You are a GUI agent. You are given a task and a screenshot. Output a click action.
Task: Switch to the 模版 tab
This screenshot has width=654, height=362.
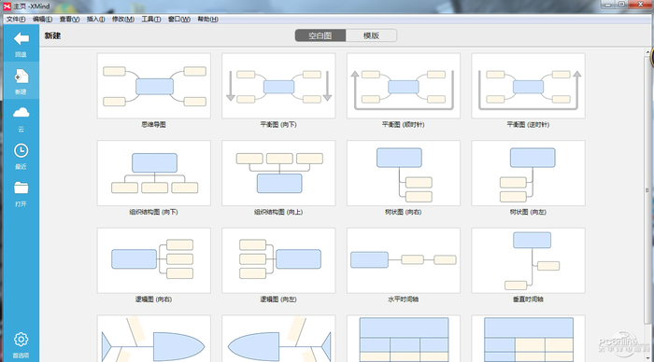point(371,35)
